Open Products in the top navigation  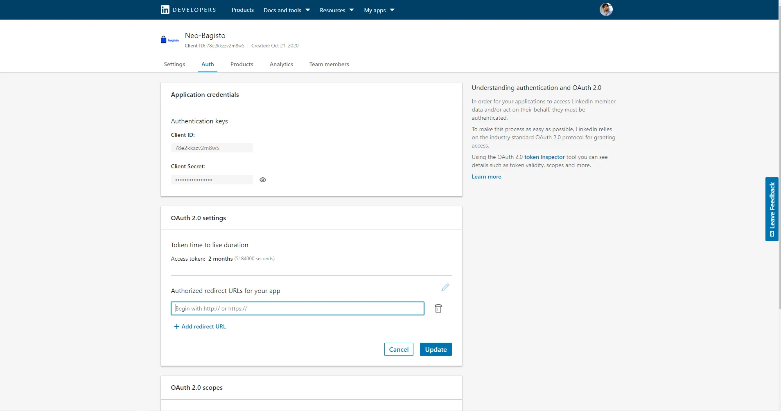point(242,10)
